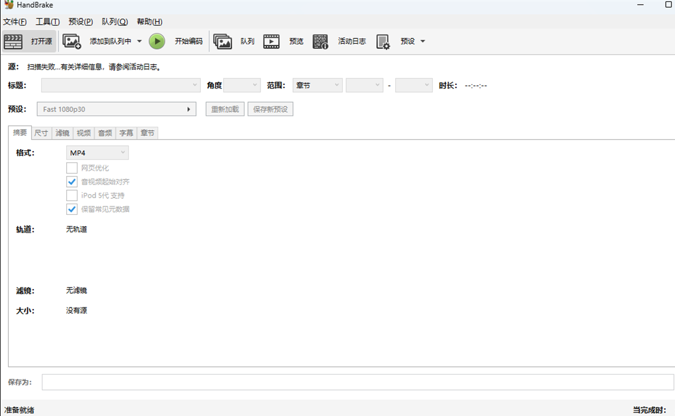Open the 范围 章节 dropdown

tap(318, 86)
